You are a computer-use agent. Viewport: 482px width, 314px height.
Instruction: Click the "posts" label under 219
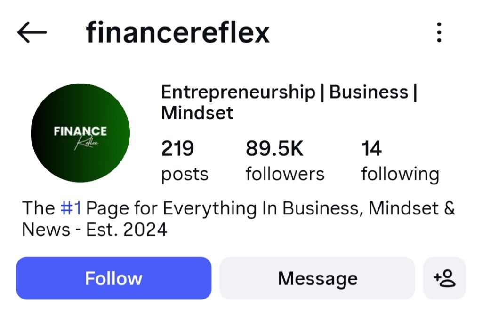[x=185, y=175]
